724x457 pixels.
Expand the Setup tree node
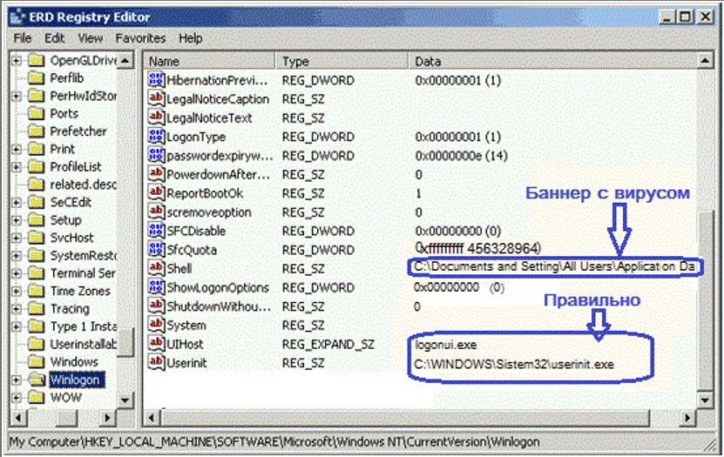[x=17, y=220]
